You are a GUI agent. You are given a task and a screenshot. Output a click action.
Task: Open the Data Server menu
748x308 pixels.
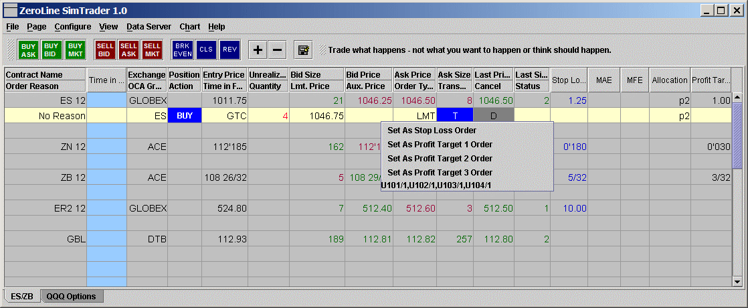[x=149, y=27]
